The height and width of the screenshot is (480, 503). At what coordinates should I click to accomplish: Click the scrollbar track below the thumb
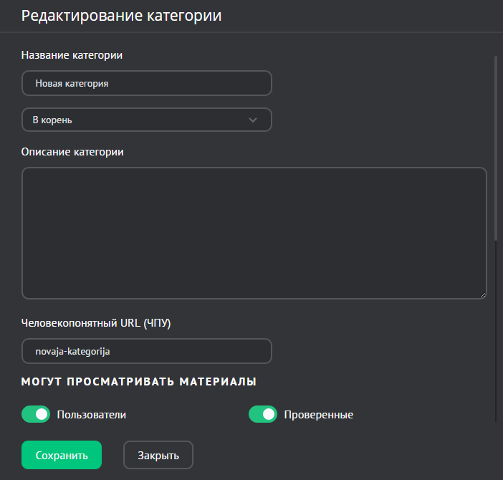point(496,330)
